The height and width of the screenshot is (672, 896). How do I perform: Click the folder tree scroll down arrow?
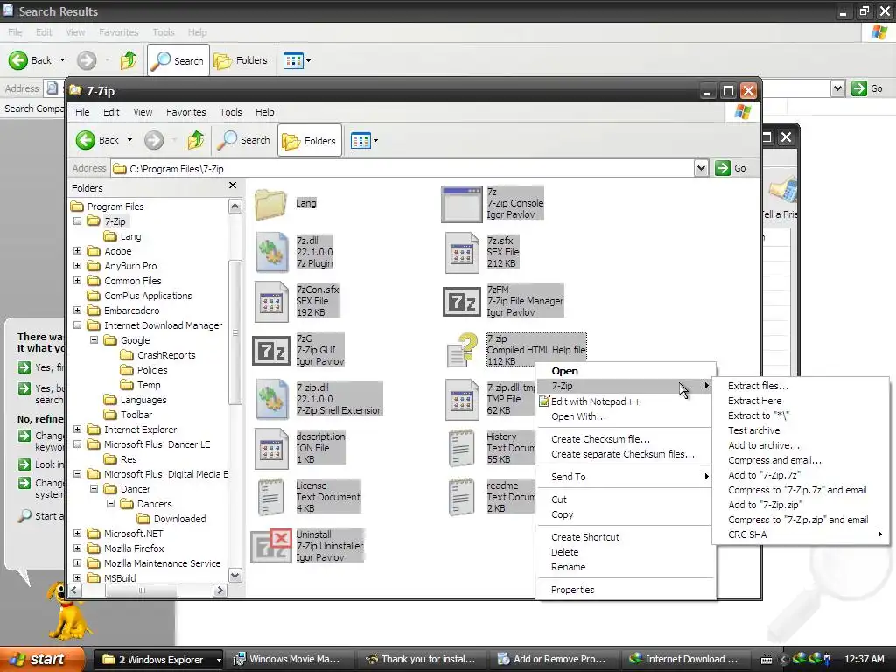tap(234, 575)
